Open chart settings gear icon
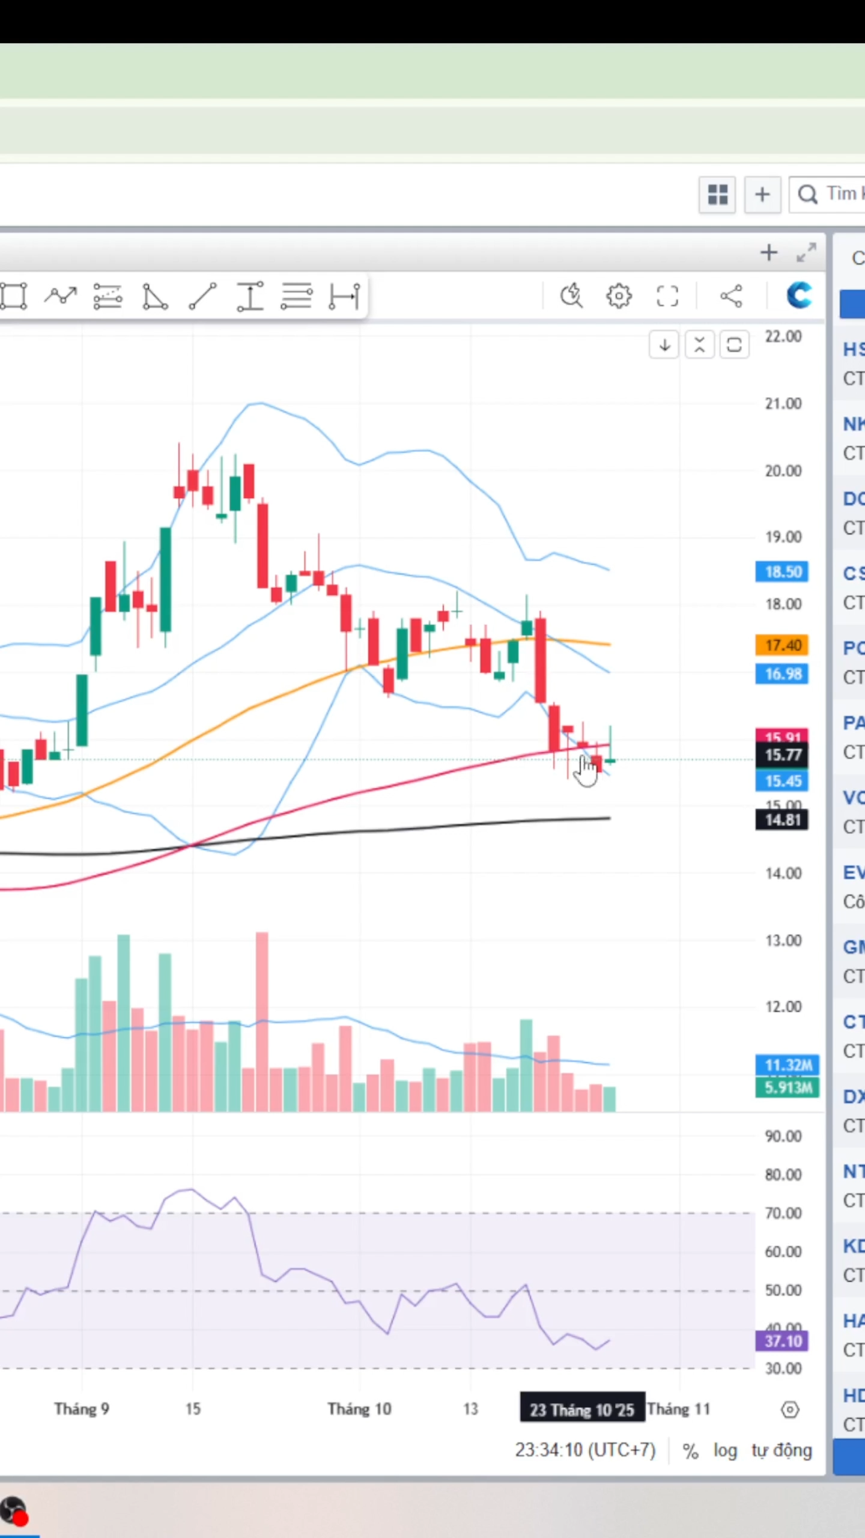The image size is (865, 1538). coord(619,296)
